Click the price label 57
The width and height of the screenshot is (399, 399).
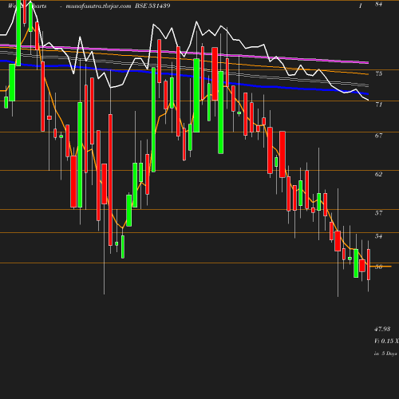pos(378,213)
